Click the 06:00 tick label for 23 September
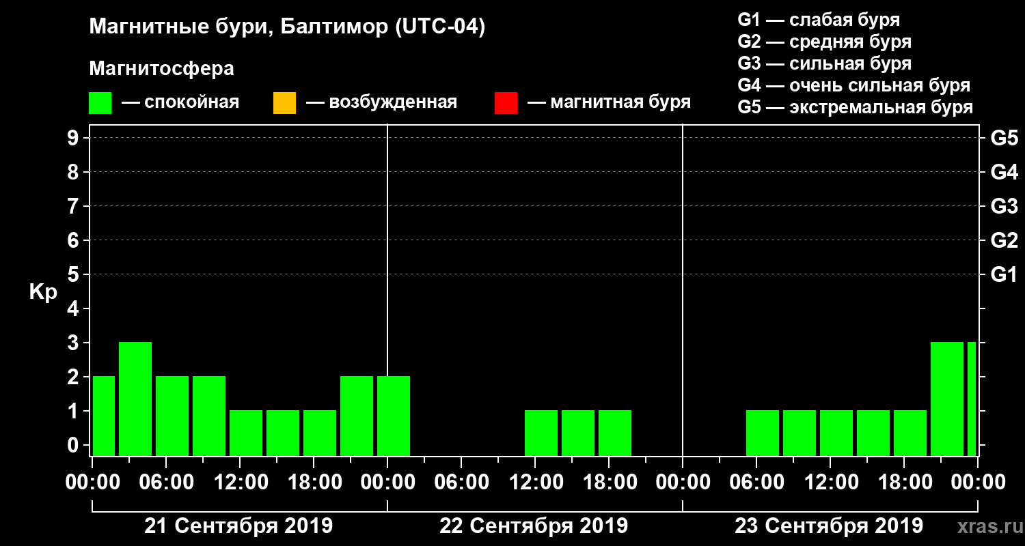Screen dimensions: 1025x546 (x=756, y=483)
